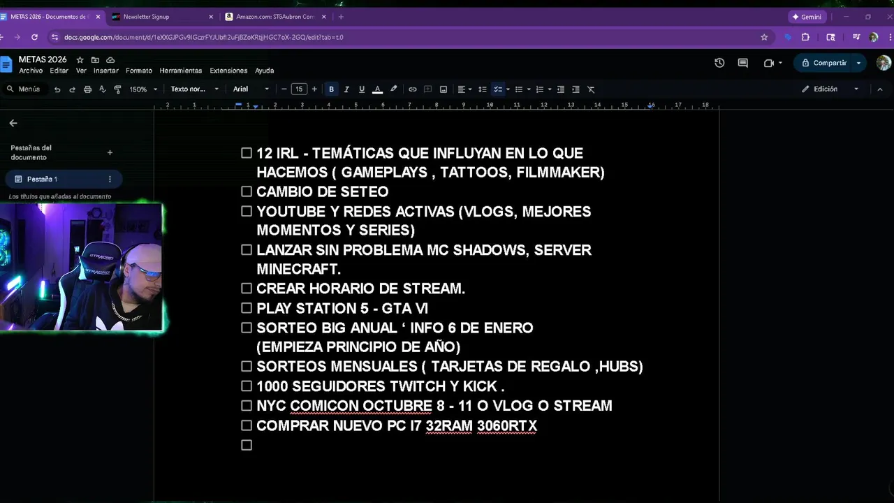Open the Herramientas menu
This screenshot has width=894, height=503.
(181, 71)
